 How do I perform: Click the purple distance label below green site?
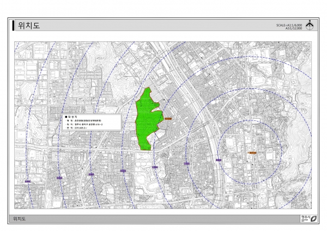155,167
